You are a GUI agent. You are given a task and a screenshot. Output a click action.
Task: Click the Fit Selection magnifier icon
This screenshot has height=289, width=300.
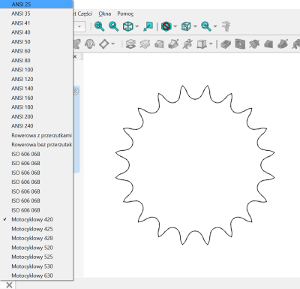(113, 26)
